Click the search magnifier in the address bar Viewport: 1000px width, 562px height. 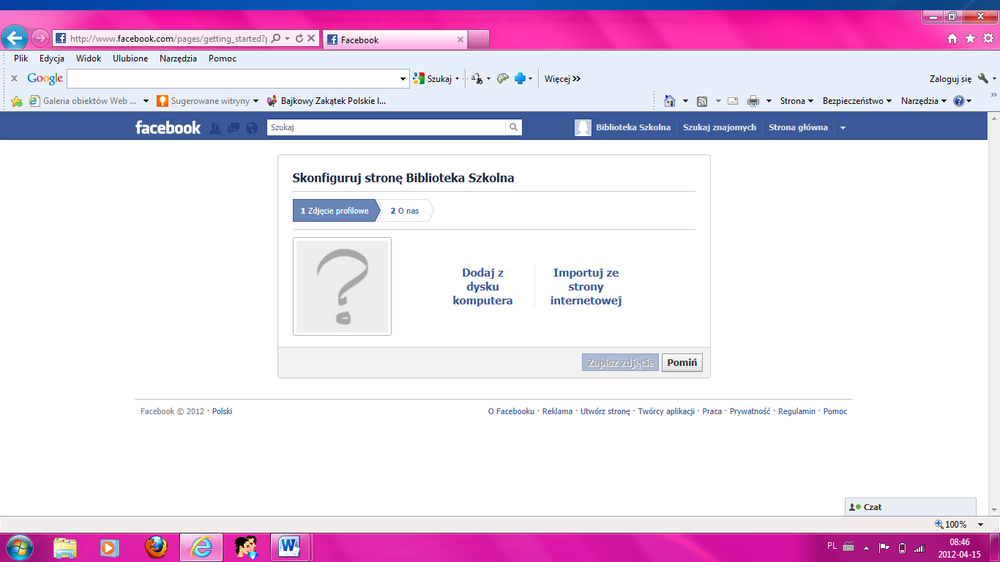coord(276,38)
